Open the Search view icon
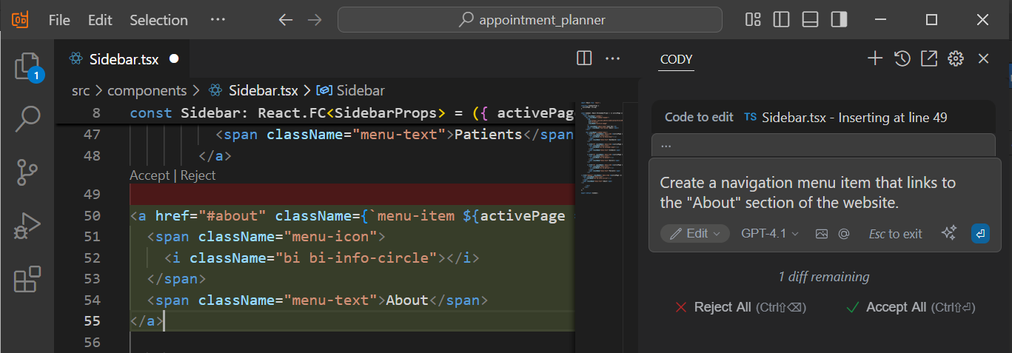This screenshot has height=353, width=1012. point(27,118)
